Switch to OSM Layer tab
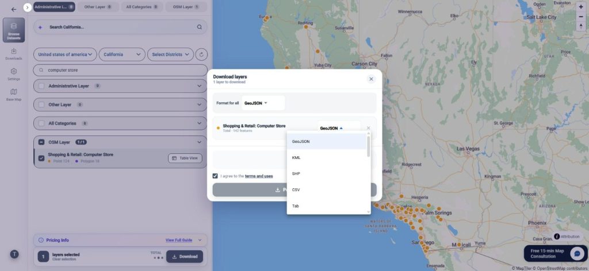 [186, 7]
